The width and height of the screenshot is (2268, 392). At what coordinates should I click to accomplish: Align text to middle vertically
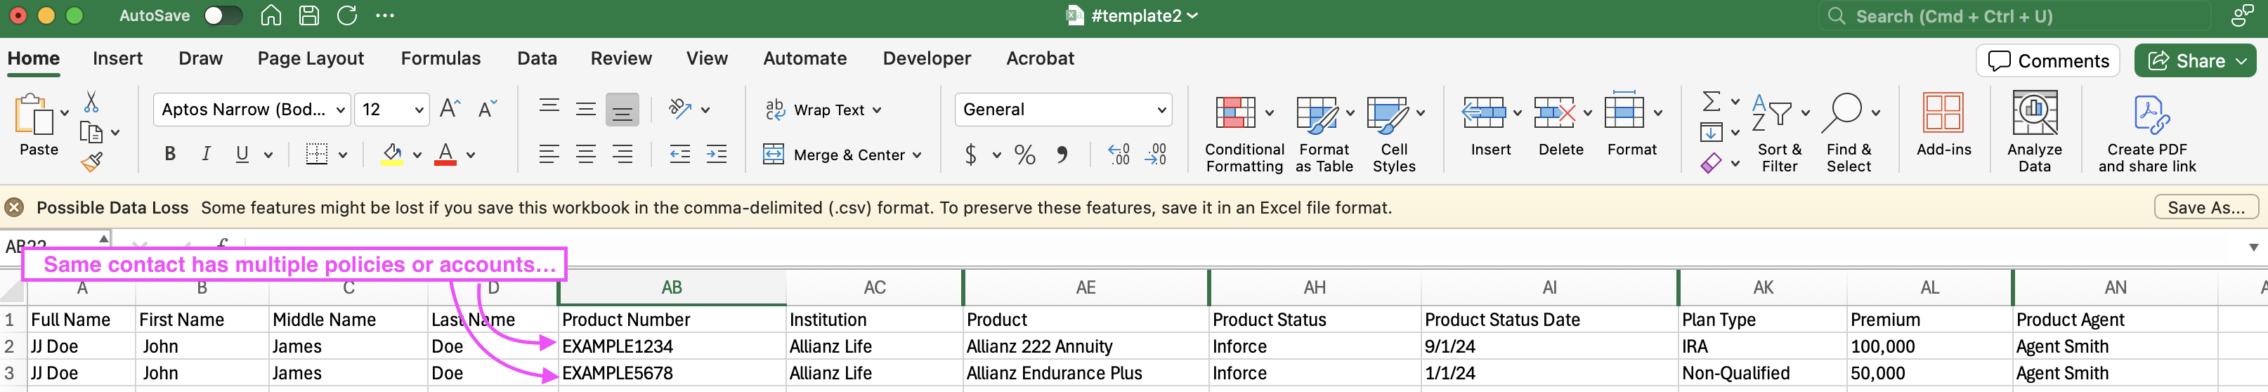(x=585, y=109)
